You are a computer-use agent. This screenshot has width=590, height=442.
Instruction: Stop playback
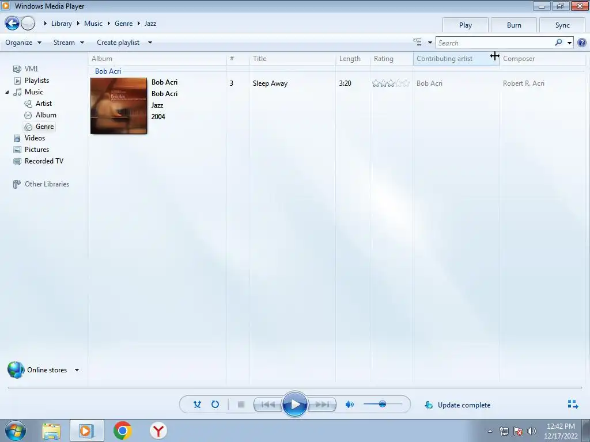241,405
